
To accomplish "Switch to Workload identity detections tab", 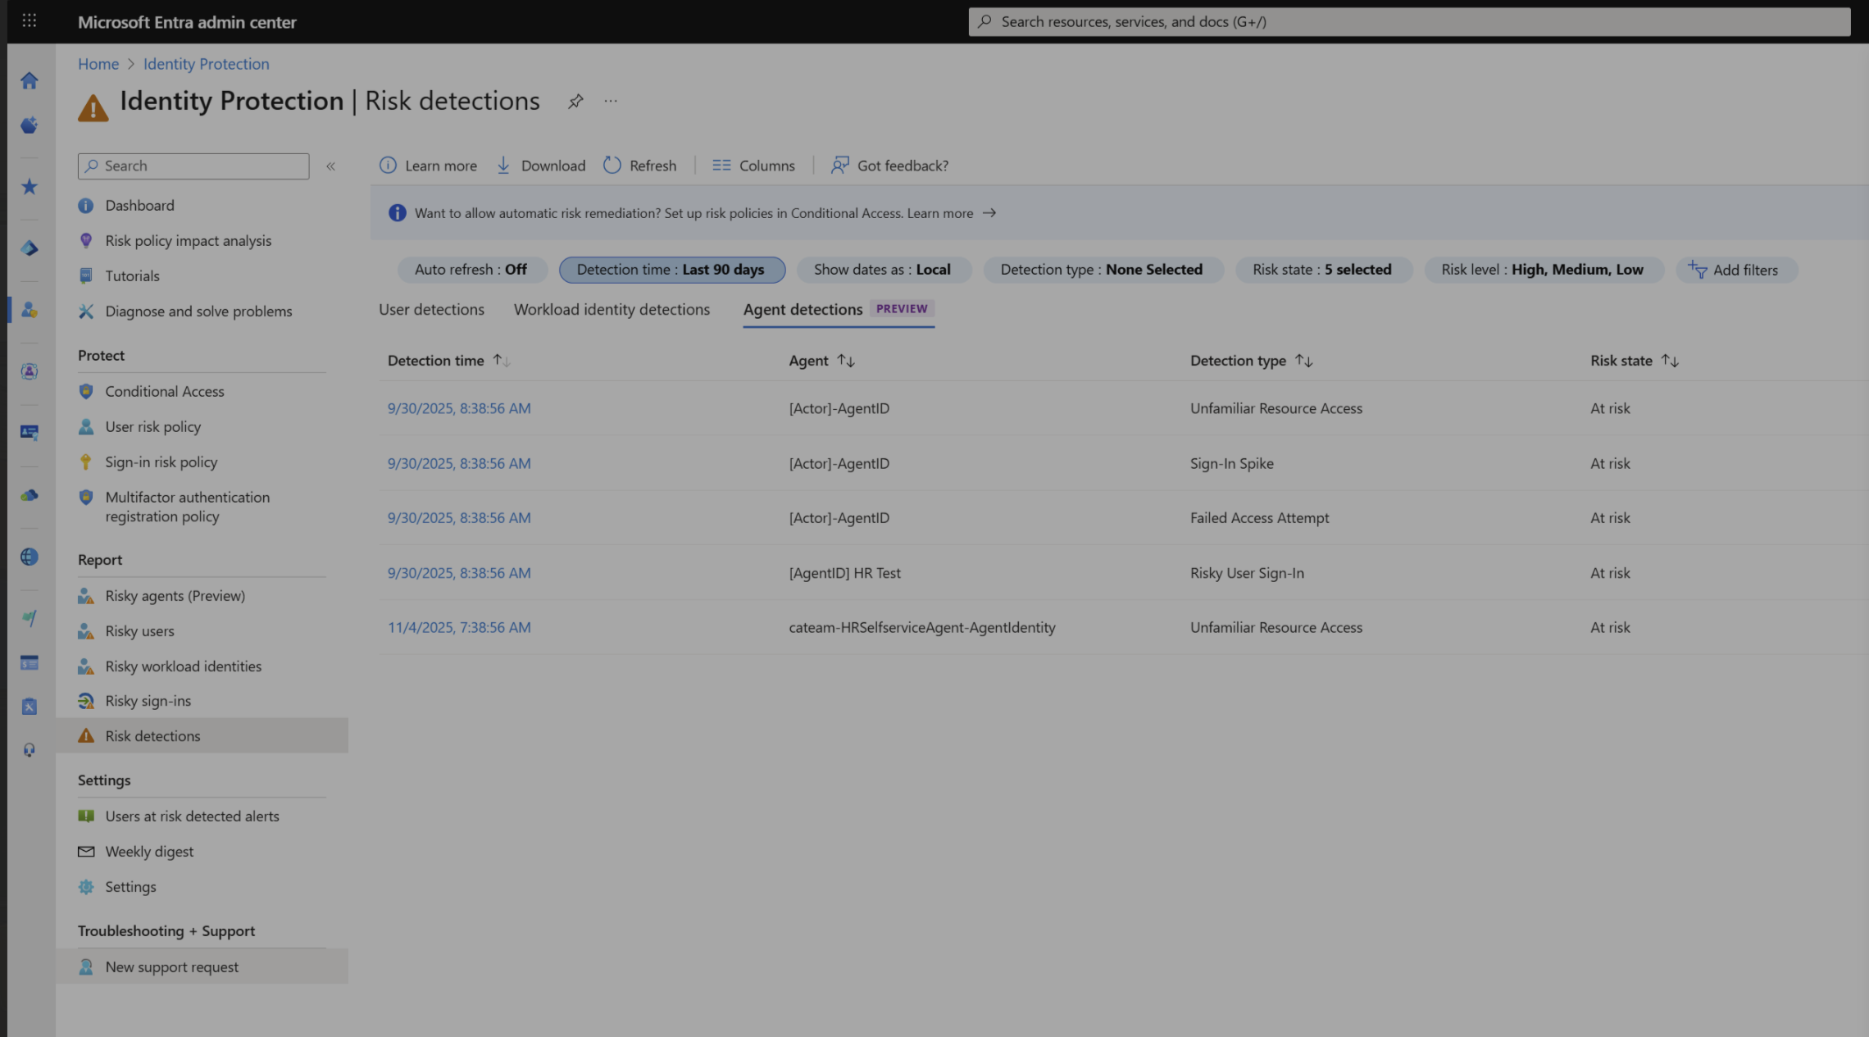I will tap(612, 309).
